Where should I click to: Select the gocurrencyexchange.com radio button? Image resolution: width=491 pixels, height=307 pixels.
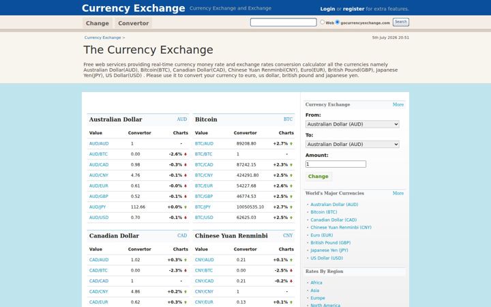(338, 23)
